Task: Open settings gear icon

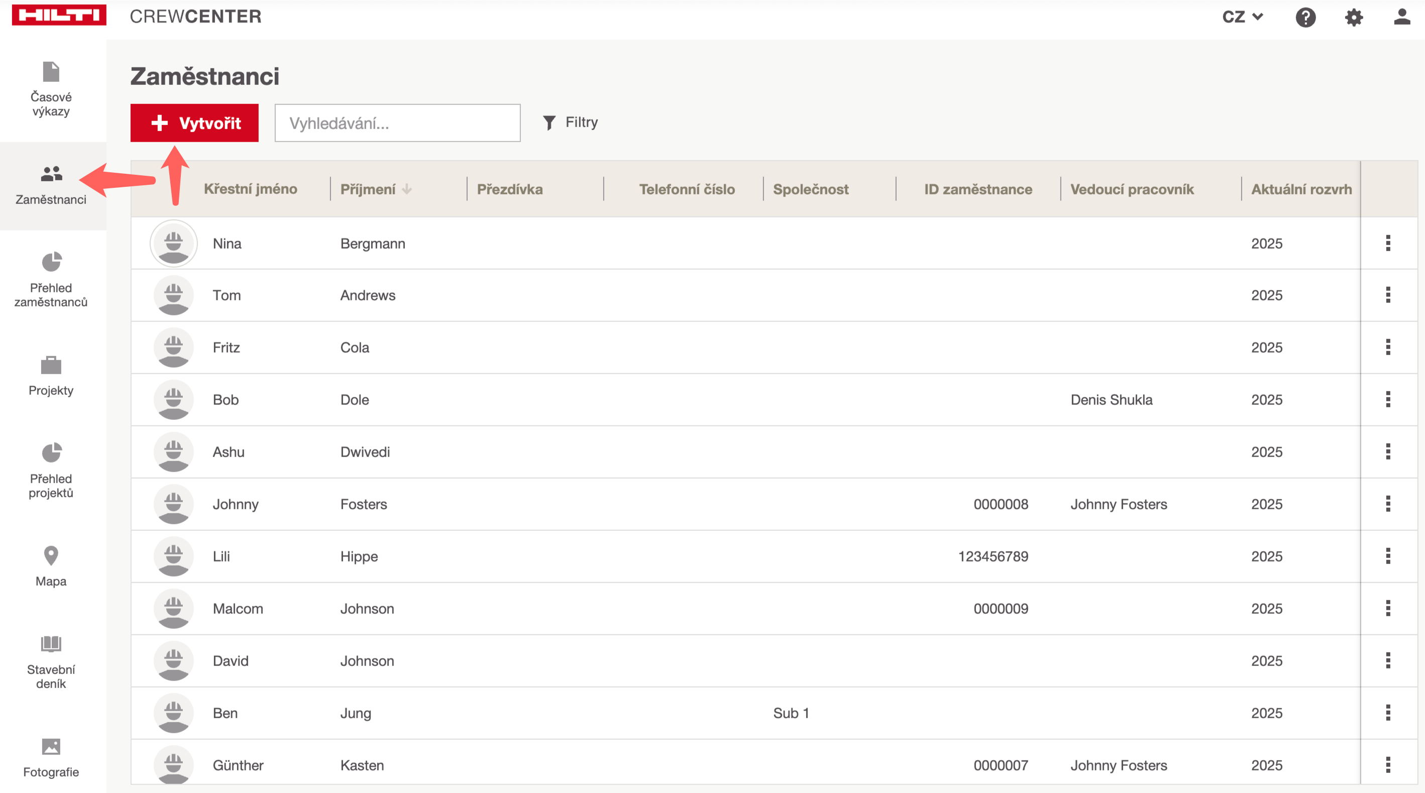Action: click(1353, 17)
